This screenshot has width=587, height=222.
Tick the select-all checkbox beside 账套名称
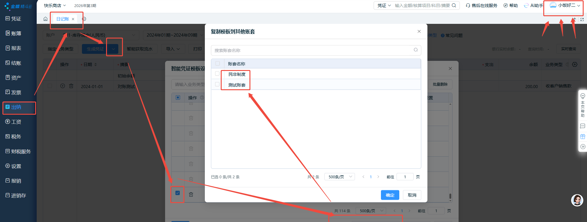tap(218, 63)
